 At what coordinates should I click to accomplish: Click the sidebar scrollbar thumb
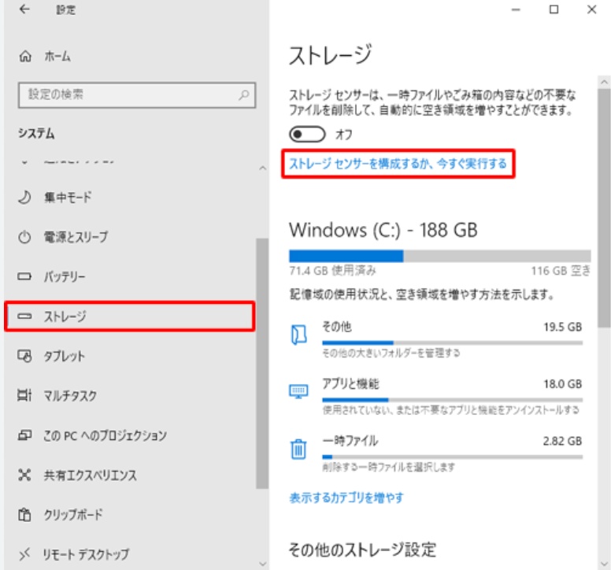tap(263, 363)
